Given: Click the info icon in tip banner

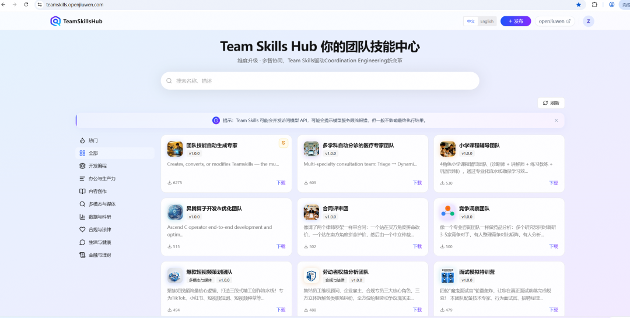Looking at the screenshot, I should (x=216, y=121).
